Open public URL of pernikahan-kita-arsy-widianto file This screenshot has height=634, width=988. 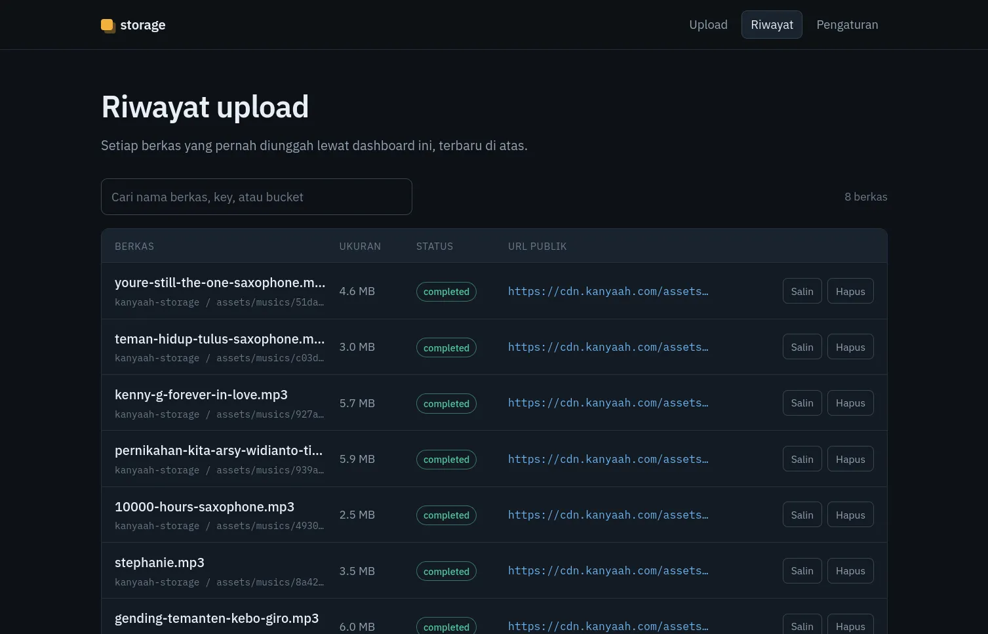coord(608,459)
